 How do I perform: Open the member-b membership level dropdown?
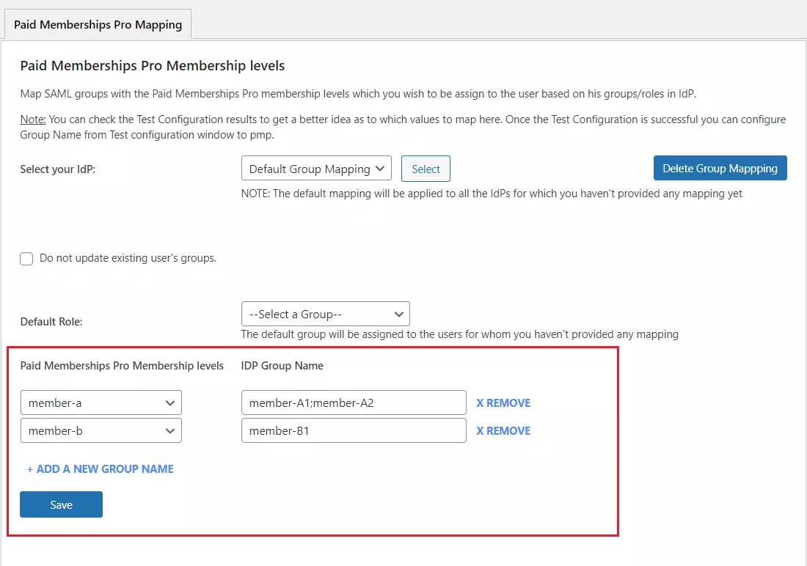(101, 430)
